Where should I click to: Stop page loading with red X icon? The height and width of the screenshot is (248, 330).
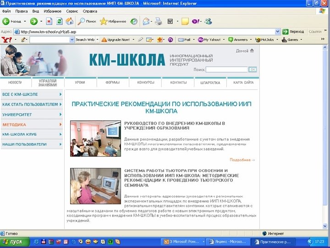49,21
